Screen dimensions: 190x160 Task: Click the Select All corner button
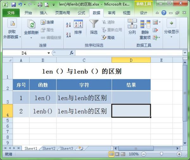point(8,60)
